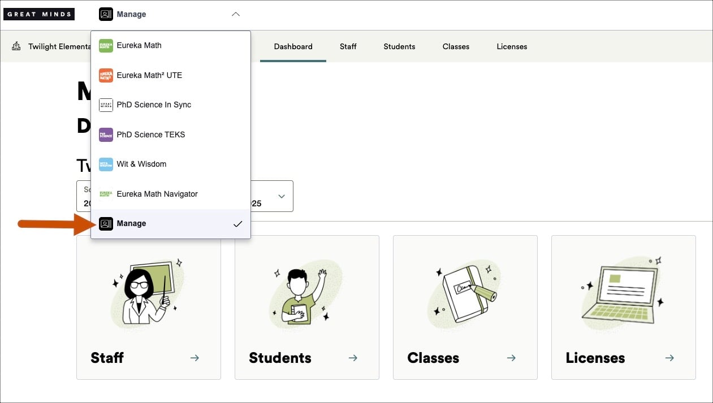The height and width of the screenshot is (403, 713).
Task: Go to the Students tab
Action: (399, 46)
